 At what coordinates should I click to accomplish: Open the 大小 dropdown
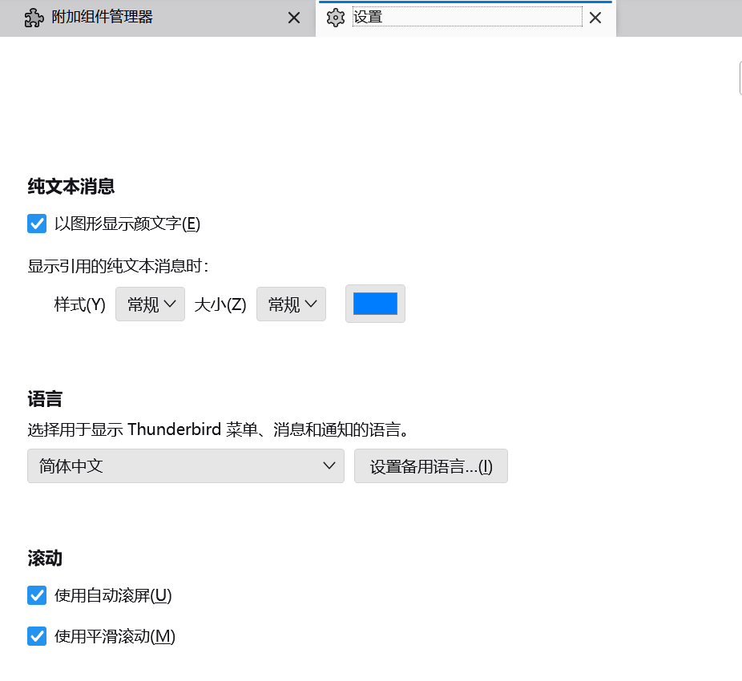coord(291,304)
